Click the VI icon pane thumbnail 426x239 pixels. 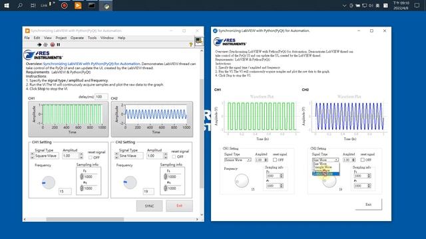pyautogui.click(x=199, y=41)
